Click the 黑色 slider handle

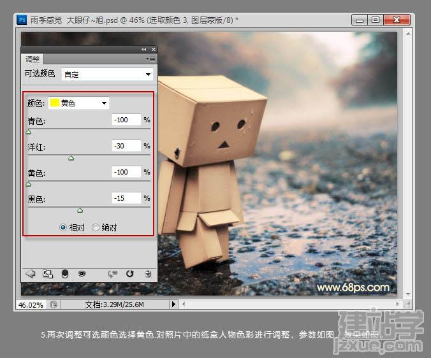point(80,210)
